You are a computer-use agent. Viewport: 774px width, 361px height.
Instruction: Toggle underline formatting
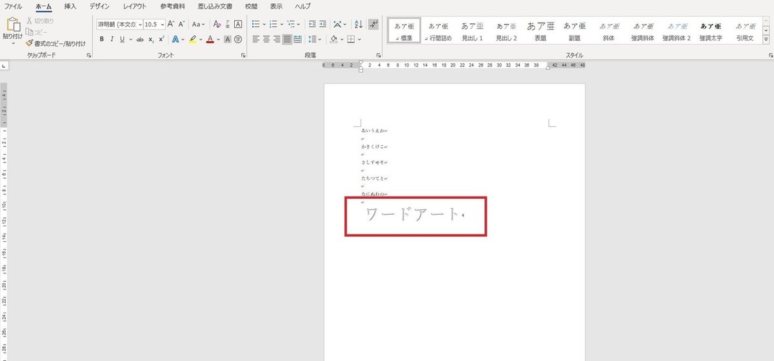click(123, 39)
